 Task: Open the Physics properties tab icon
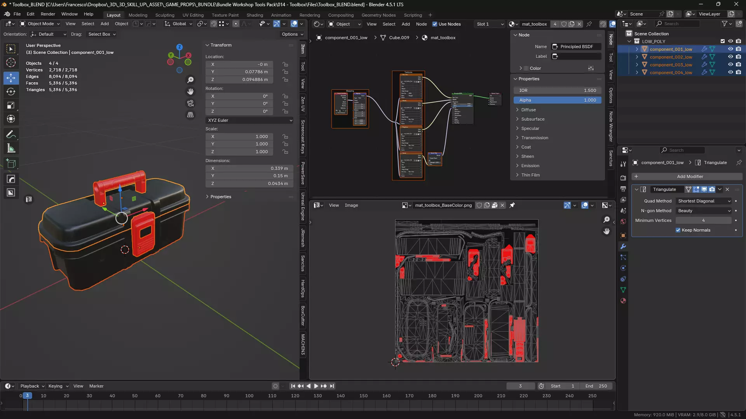[x=623, y=268]
